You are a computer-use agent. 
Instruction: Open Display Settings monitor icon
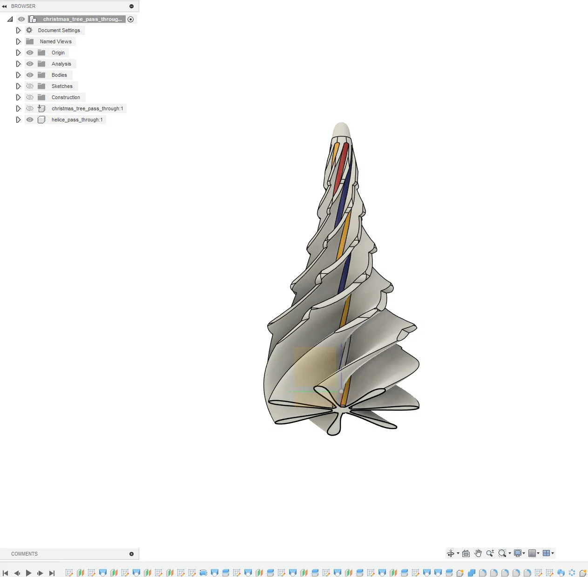[517, 553]
